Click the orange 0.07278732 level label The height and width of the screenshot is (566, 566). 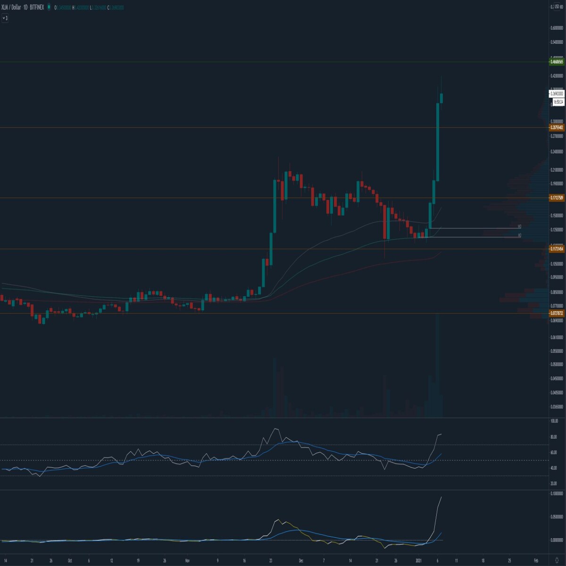557,313
